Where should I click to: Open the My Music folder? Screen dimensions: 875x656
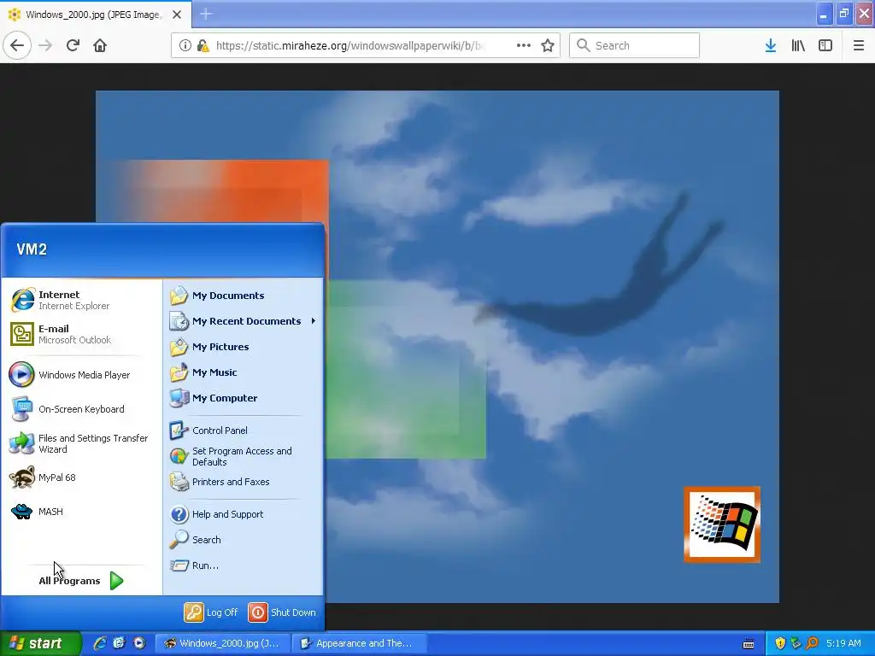(x=244, y=372)
